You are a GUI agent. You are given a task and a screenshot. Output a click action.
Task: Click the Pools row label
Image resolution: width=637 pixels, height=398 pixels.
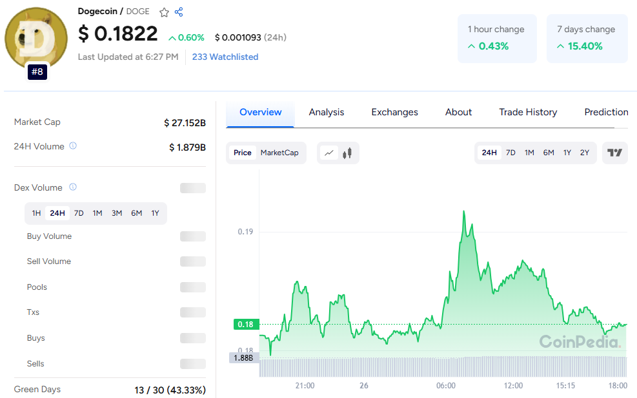37,287
